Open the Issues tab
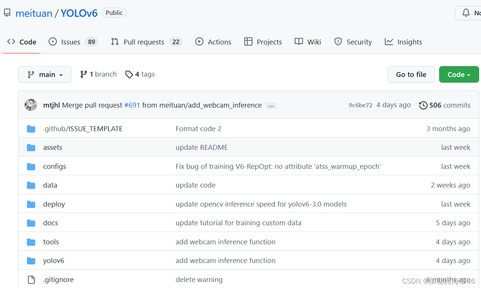The height and width of the screenshot is (288, 481). click(73, 42)
